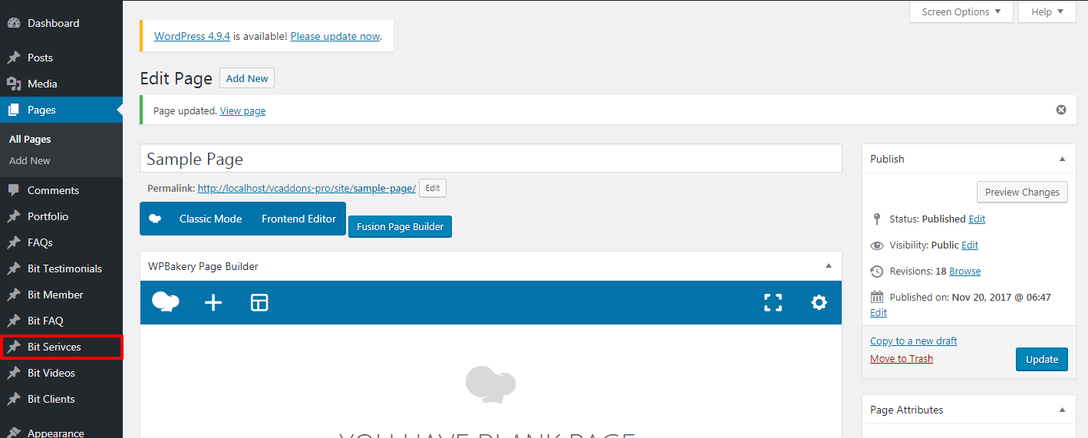This screenshot has width=1088, height=438.
Task: Click the WPBakery cloud logo in toolbar
Action: click(x=166, y=302)
